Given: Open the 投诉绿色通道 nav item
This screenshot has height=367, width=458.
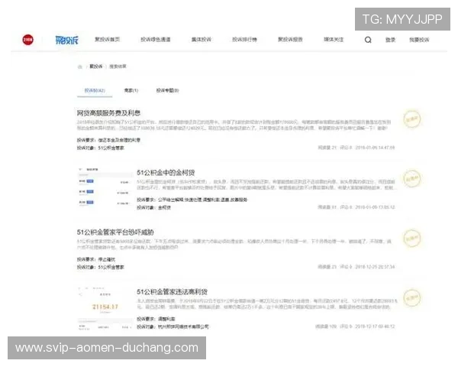Looking at the screenshot, I should (x=156, y=39).
